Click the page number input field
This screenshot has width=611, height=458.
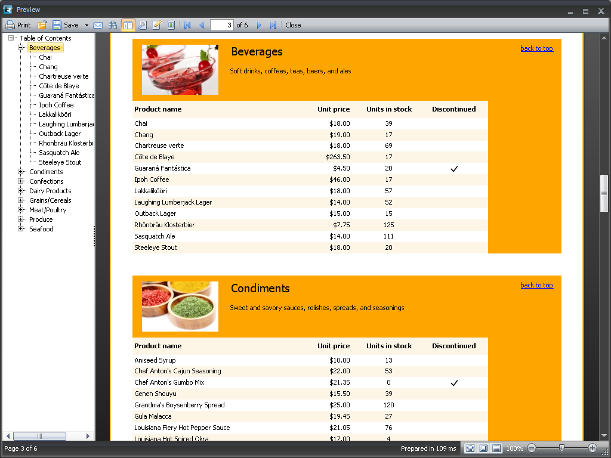(x=222, y=25)
